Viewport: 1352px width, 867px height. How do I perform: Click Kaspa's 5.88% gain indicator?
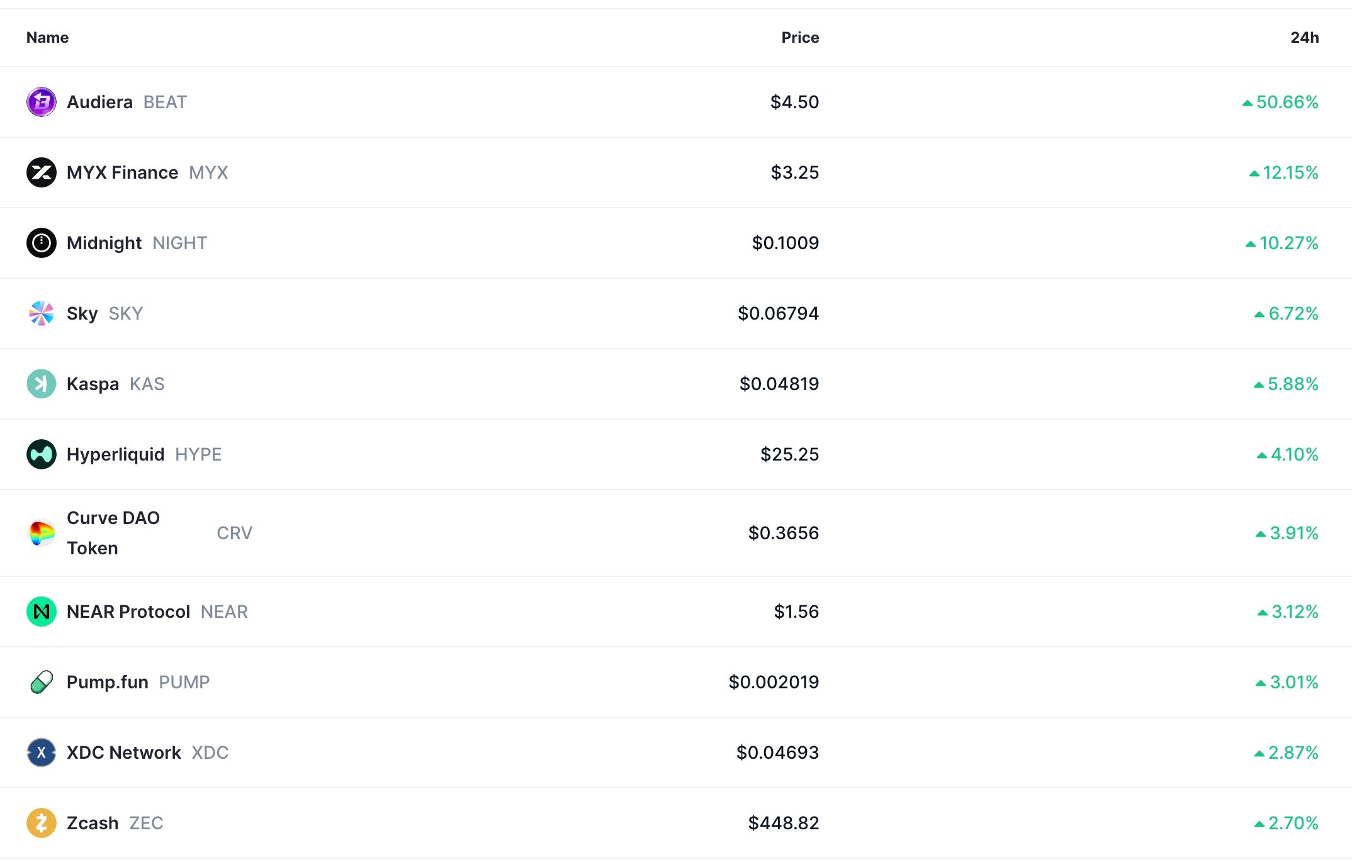1286,383
